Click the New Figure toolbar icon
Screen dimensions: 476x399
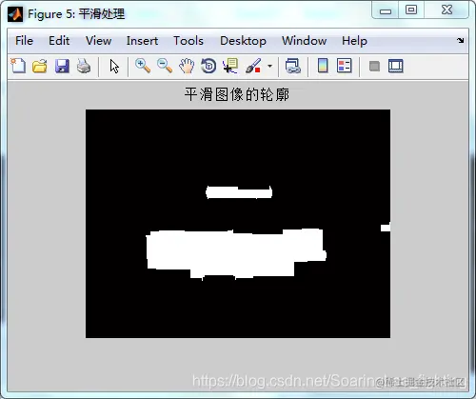tap(18, 66)
